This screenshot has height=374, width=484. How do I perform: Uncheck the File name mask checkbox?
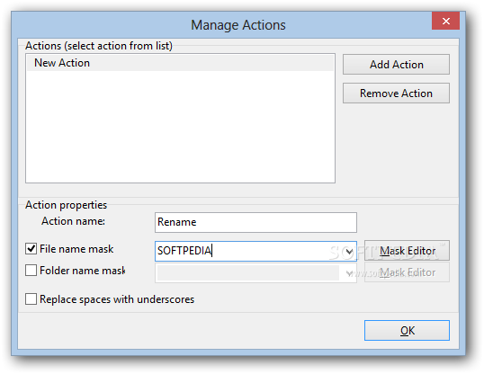(31, 249)
